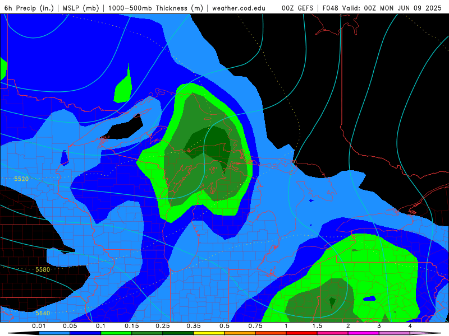The width and height of the screenshot is (449, 336).
Task: Click the light blue 0.01 legend swatch
Action: click(x=54, y=333)
